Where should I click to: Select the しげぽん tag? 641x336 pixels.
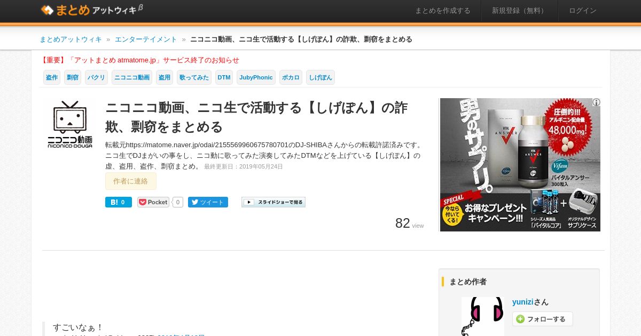pos(320,77)
